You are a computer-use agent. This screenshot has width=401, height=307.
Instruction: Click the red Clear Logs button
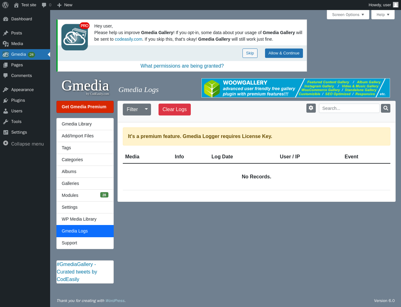[174, 110]
